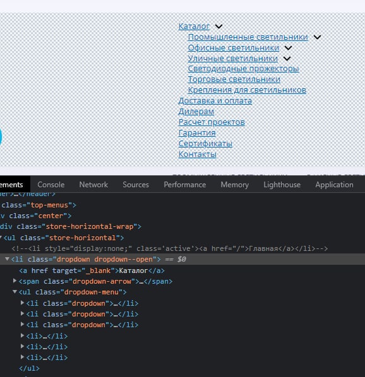Expand the first plain li node
365x377 pixels.
[22, 335]
